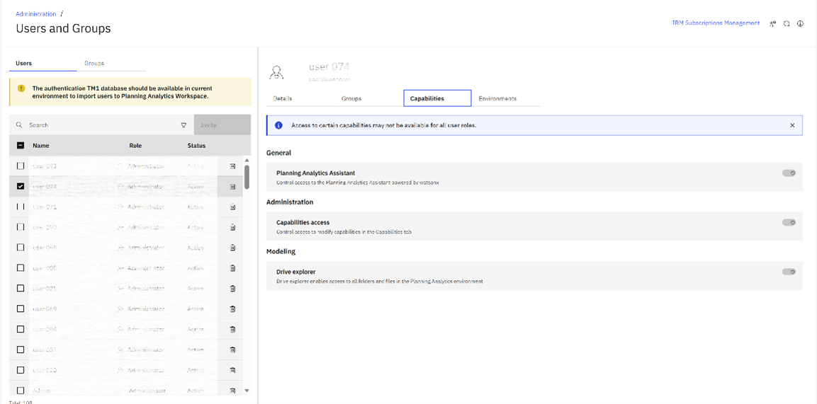Image resolution: width=817 pixels, height=404 pixels.
Task: Open the filter icon in the search bar
Action: coord(184,125)
